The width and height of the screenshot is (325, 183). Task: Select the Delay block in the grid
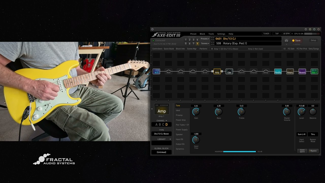pos(266,71)
